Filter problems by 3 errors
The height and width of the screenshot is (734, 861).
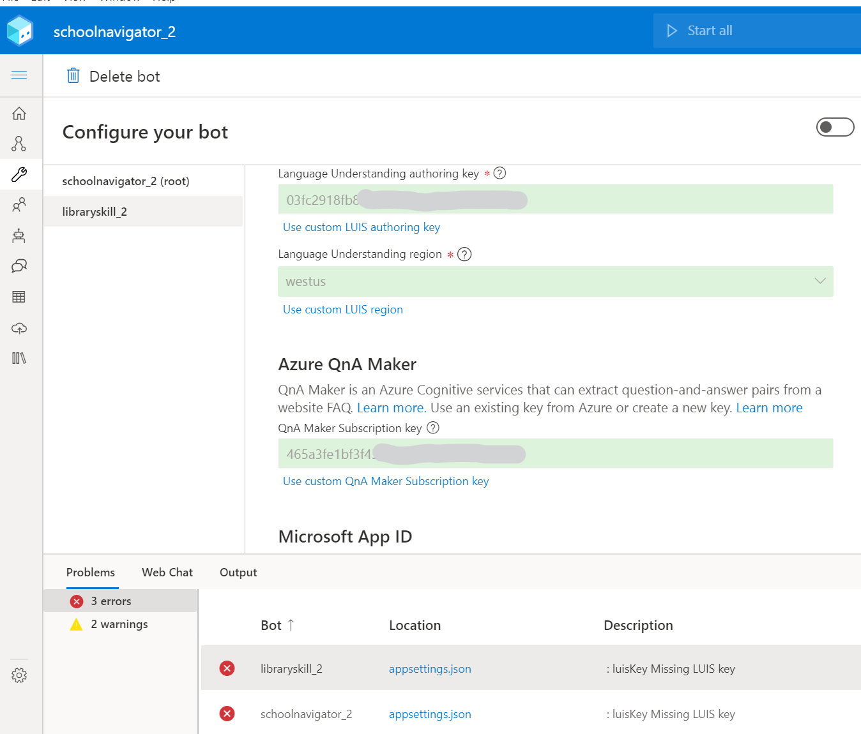click(x=120, y=601)
